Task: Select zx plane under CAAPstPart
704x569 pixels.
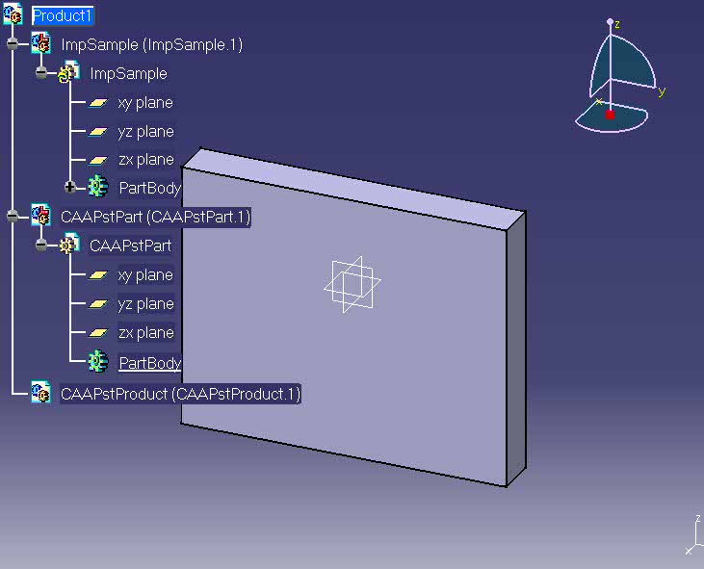Action: pos(146,332)
